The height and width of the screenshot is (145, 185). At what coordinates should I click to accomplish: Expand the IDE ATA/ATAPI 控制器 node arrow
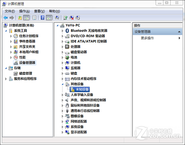pyautogui.click(x=63, y=41)
